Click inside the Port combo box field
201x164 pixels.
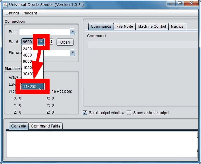pos(45,32)
